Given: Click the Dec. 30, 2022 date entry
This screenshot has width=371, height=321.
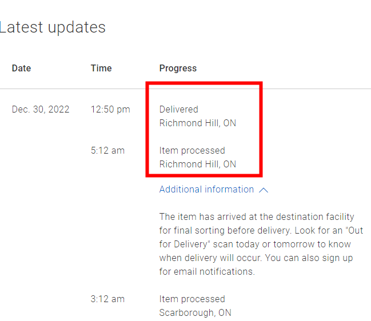Looking at the screenshot, I should click(x=41, y=109).
